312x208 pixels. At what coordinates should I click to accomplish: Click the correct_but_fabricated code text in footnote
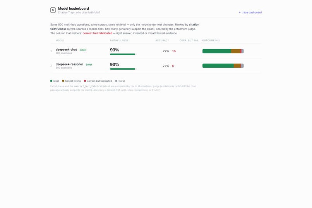click(x=90, y=86)
